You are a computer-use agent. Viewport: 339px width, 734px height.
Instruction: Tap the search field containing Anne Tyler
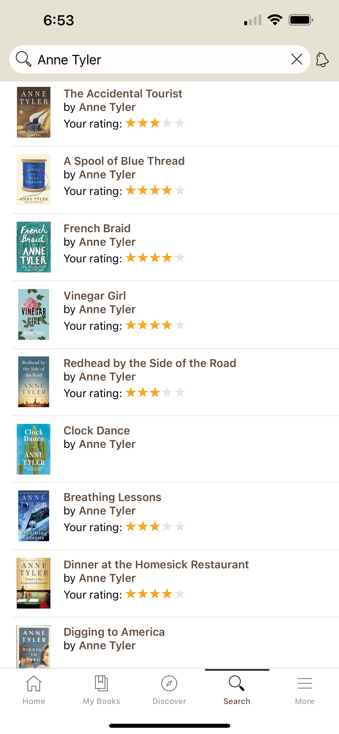(x=158, y=59)
